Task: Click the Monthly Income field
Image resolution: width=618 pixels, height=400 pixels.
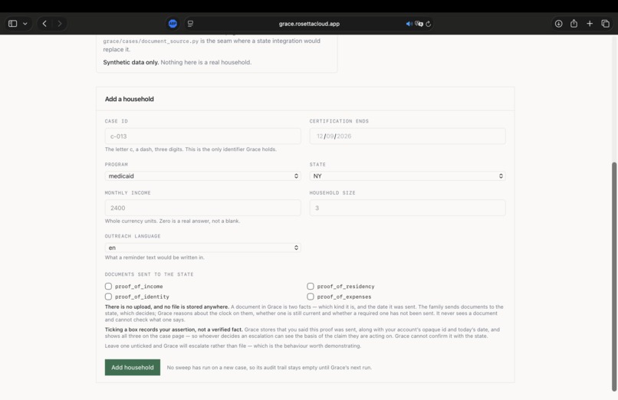Action: click(202, 208)
